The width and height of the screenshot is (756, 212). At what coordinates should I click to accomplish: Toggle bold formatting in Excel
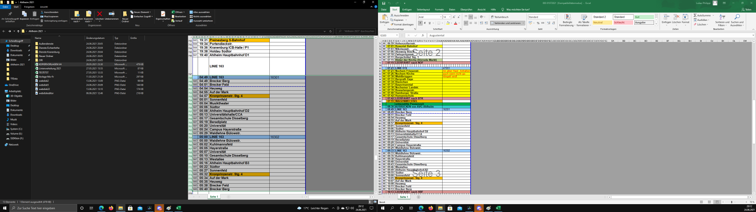[420, 23]
